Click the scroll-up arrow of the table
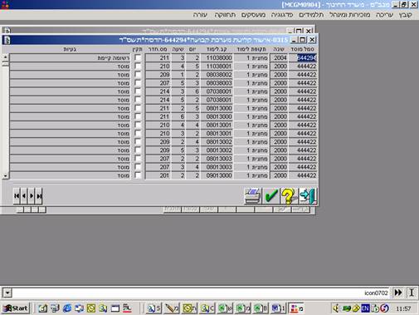Viewport: 419px width, 315px height. (6, 57)
